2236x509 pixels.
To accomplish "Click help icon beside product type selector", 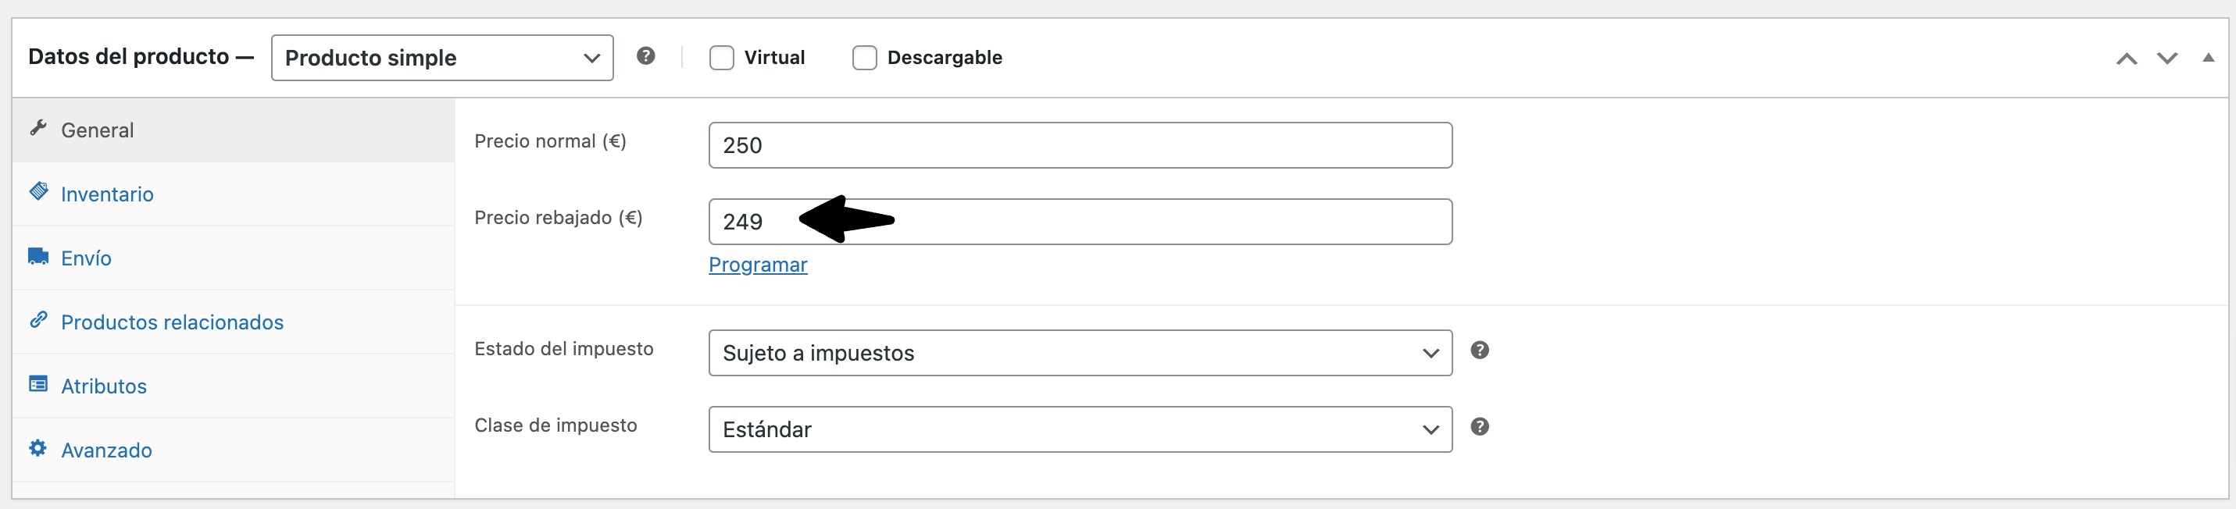I will click(646, 56).
